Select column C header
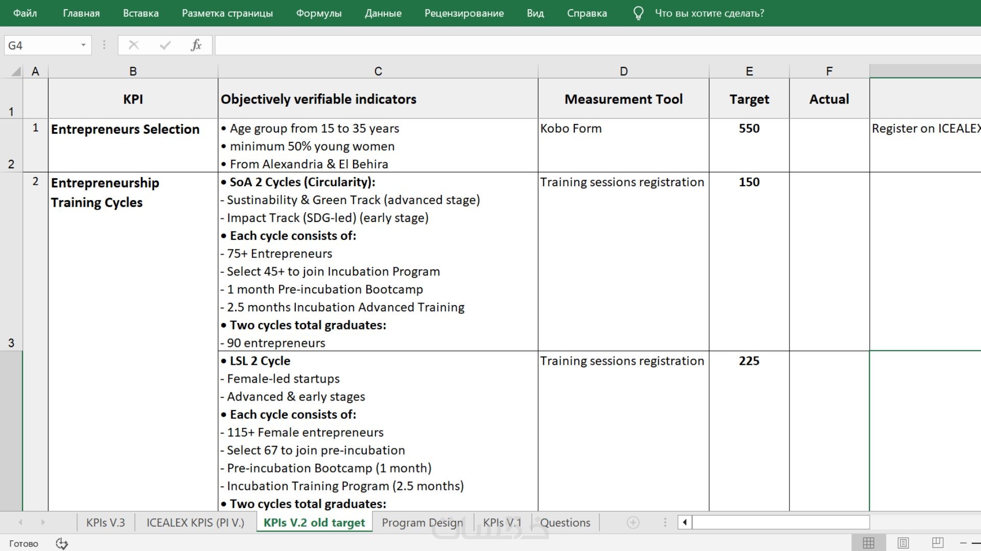Screen dimensions: 981x551 tap(378, 71)
